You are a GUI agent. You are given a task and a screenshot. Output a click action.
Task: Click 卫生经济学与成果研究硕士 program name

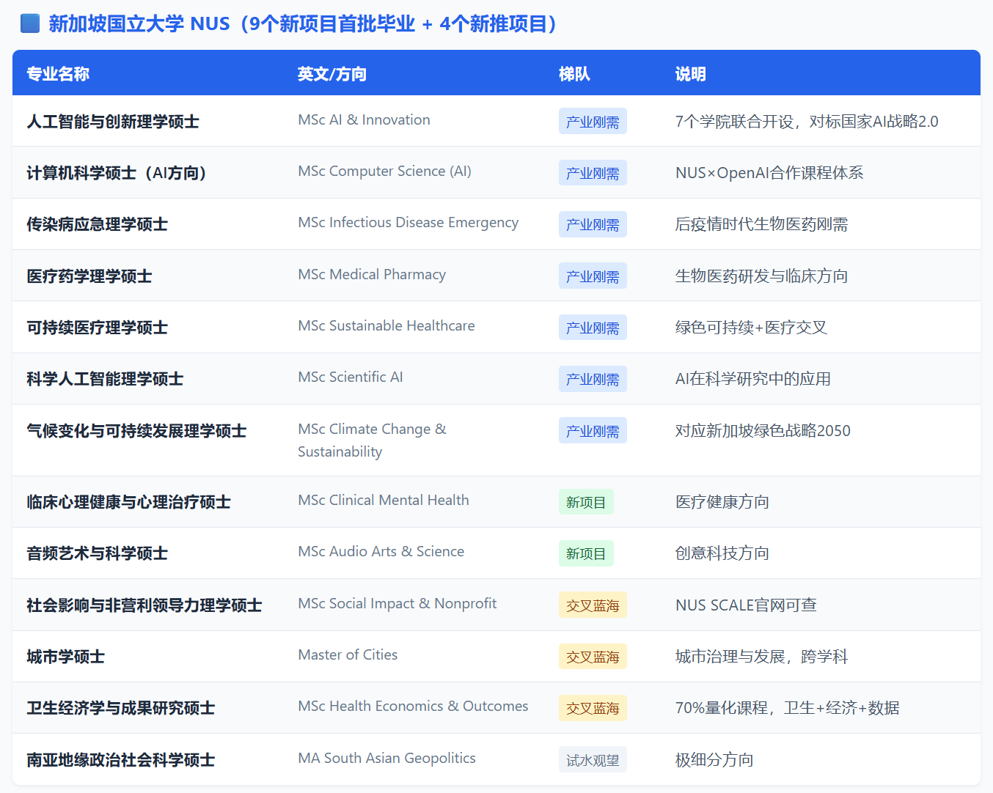point(120,708)
